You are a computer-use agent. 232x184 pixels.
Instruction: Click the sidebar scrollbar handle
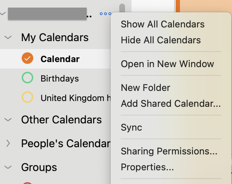coord(122,8)
